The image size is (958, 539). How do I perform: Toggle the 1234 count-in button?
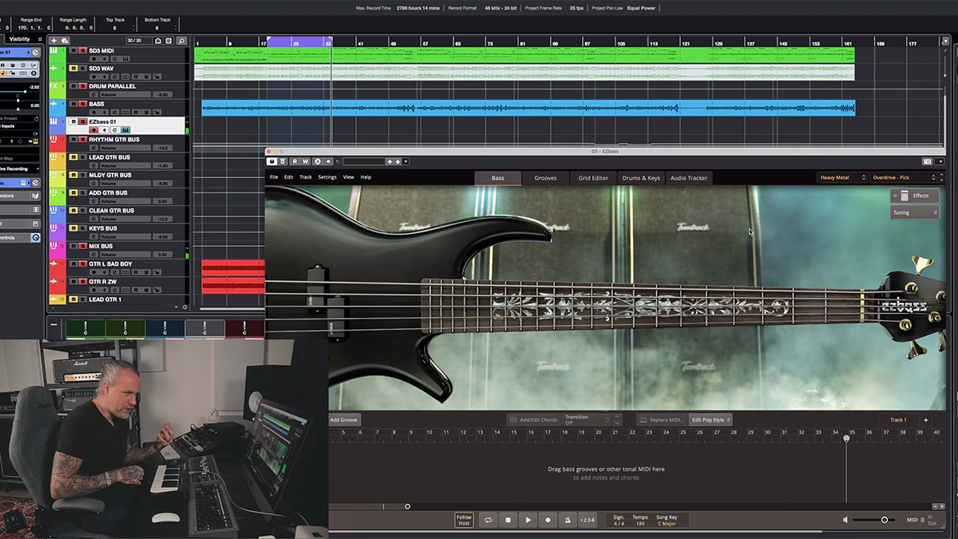tap(587, 520)
